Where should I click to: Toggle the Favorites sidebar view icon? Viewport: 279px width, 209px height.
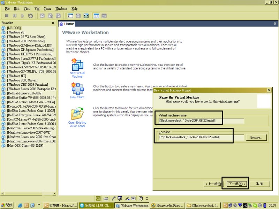point(70,16)
